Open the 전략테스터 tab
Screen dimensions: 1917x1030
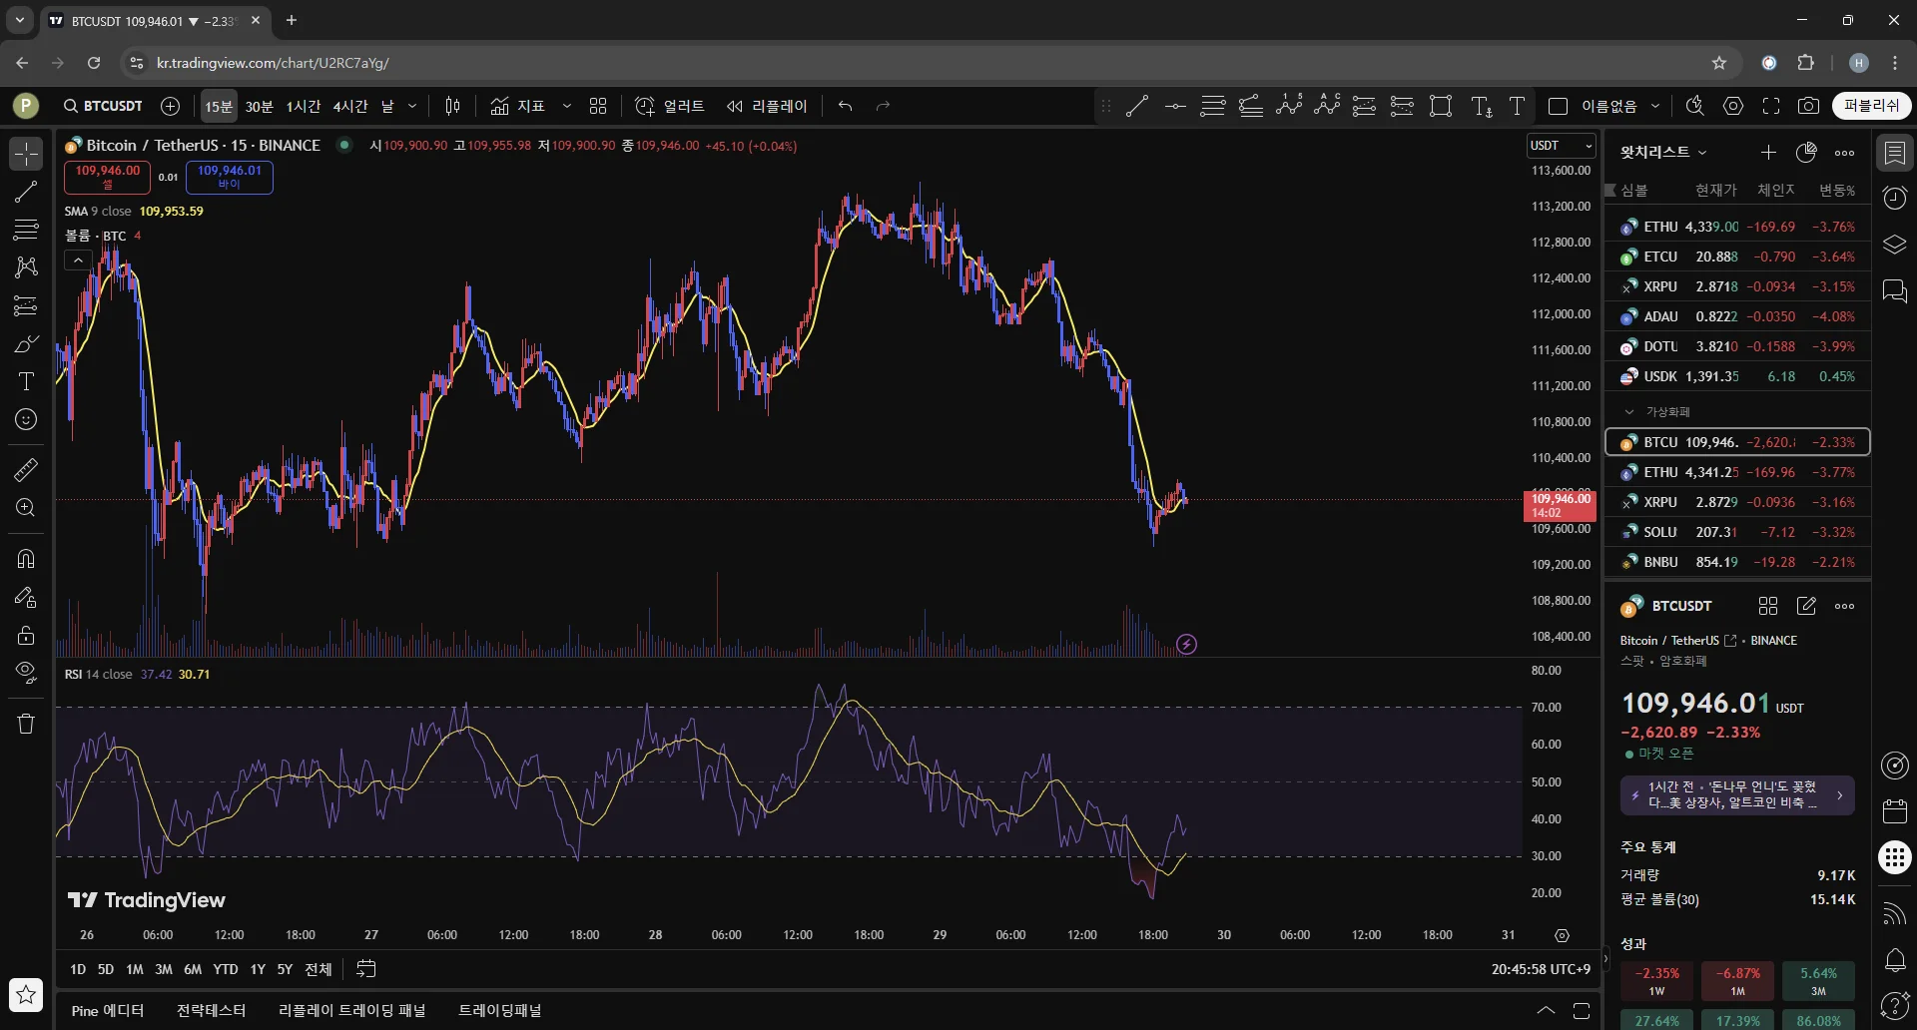[x=211, y=1010]
